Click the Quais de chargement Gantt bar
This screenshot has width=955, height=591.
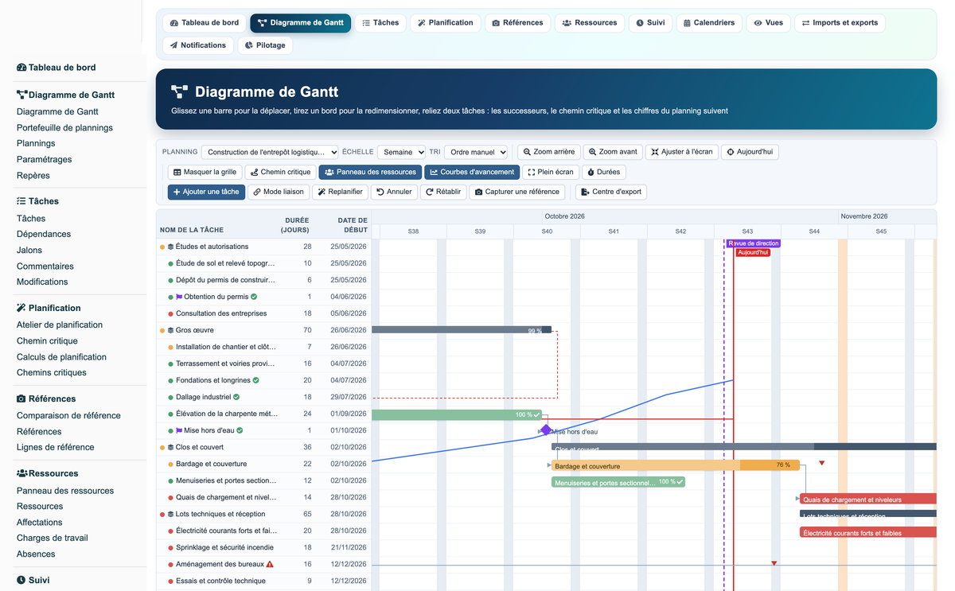[x=869, y=500]
